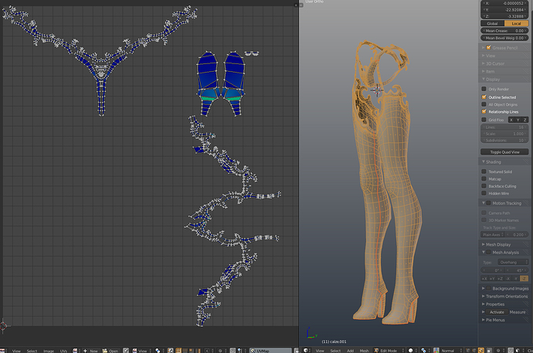Image resolution: width=533 pixels, height=353 pixels.
Task: Open viewport shading sphere icon
Action: pos(411,350)
